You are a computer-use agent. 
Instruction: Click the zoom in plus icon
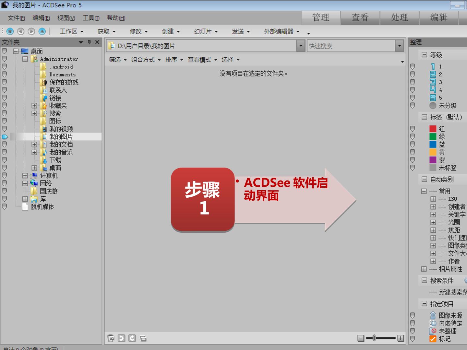[401, 338]
